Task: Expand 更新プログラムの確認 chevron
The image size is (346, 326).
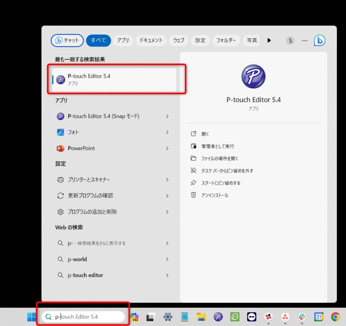Action: (x=167, y=196)
